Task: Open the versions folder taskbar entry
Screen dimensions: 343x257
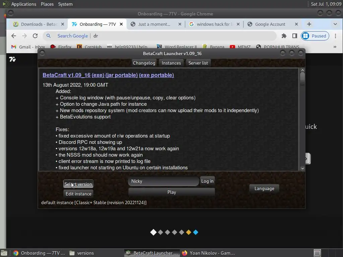Action: point(82,253)
